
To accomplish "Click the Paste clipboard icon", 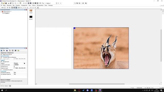I will click(13, 3).
